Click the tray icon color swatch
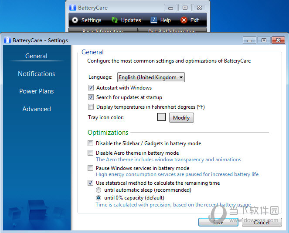Viewport: 289px width, 233px height. [161, 117]
